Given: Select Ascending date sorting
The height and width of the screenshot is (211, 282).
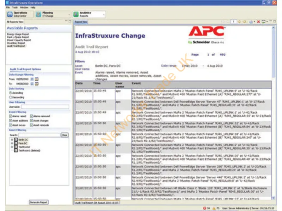Looking at the screenshot, I should pyautogui.click(x=11, y=93).
